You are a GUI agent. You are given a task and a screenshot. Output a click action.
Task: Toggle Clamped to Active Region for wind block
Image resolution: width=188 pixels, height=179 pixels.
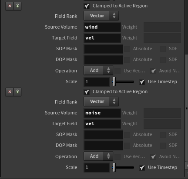[87, 6]
